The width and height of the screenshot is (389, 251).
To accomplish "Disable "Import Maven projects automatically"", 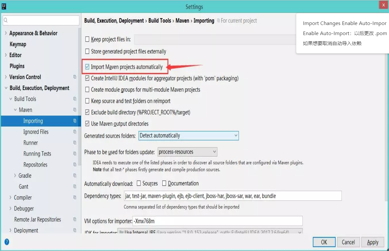I will (x=87, y=67).
